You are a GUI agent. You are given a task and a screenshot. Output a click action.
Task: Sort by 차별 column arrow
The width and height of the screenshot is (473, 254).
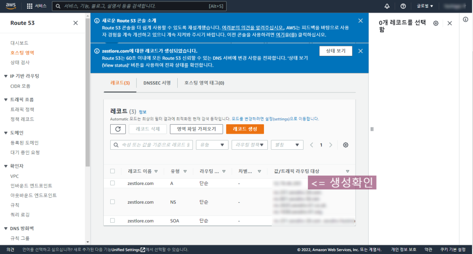pos(259,171)
